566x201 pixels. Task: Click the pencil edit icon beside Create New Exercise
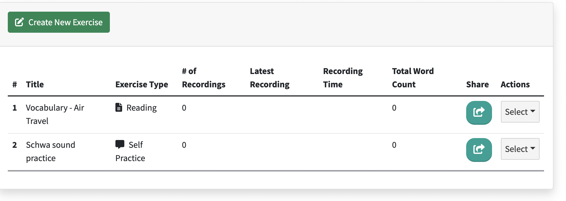click(x=19, y=22)
